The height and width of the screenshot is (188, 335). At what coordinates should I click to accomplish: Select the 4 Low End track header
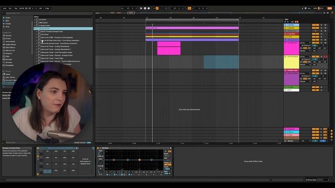pyautogui.click(x=292, y=34)
